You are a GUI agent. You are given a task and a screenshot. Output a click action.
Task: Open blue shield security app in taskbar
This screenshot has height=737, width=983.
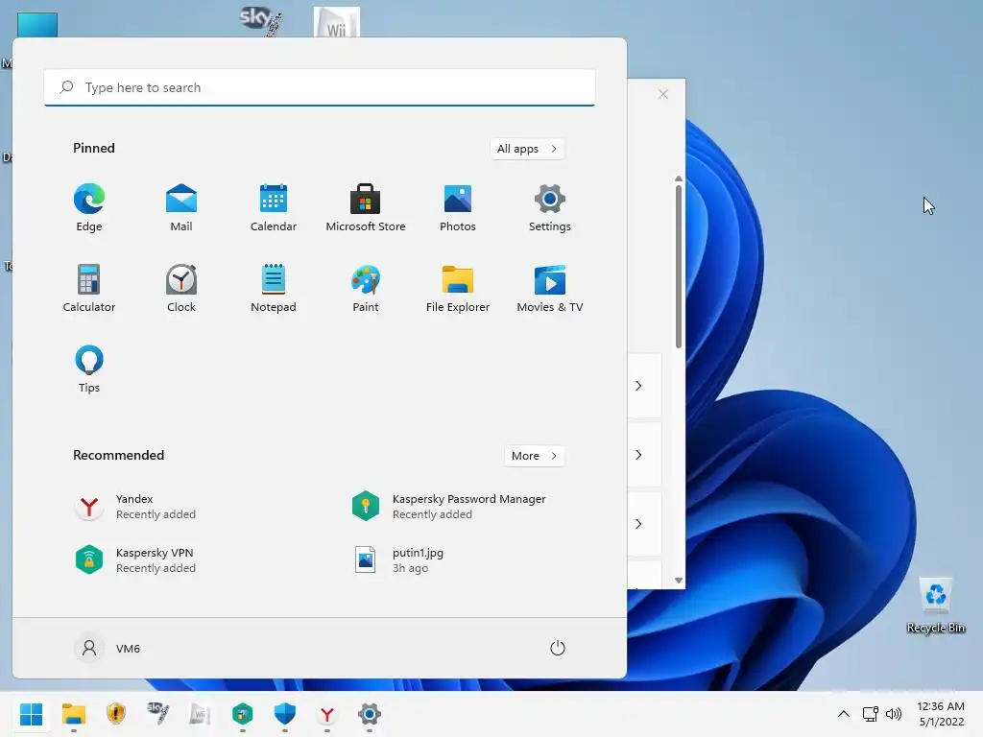click(x=284, y=714)
